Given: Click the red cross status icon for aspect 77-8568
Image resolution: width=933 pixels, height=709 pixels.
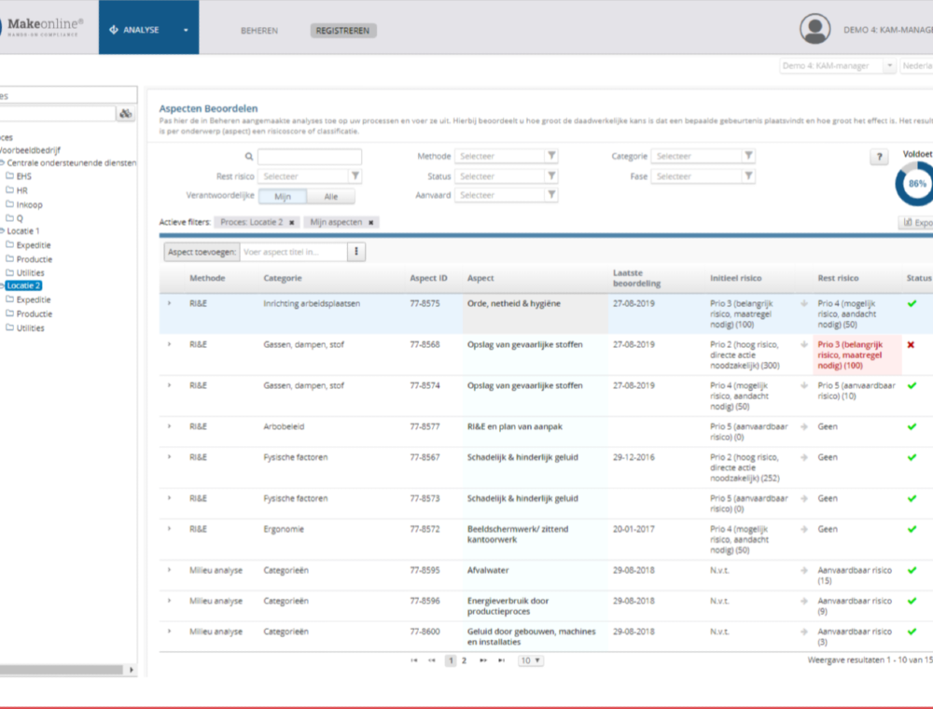Looking at the screenshot, I should pyautogui.click(x=911, y=345).
